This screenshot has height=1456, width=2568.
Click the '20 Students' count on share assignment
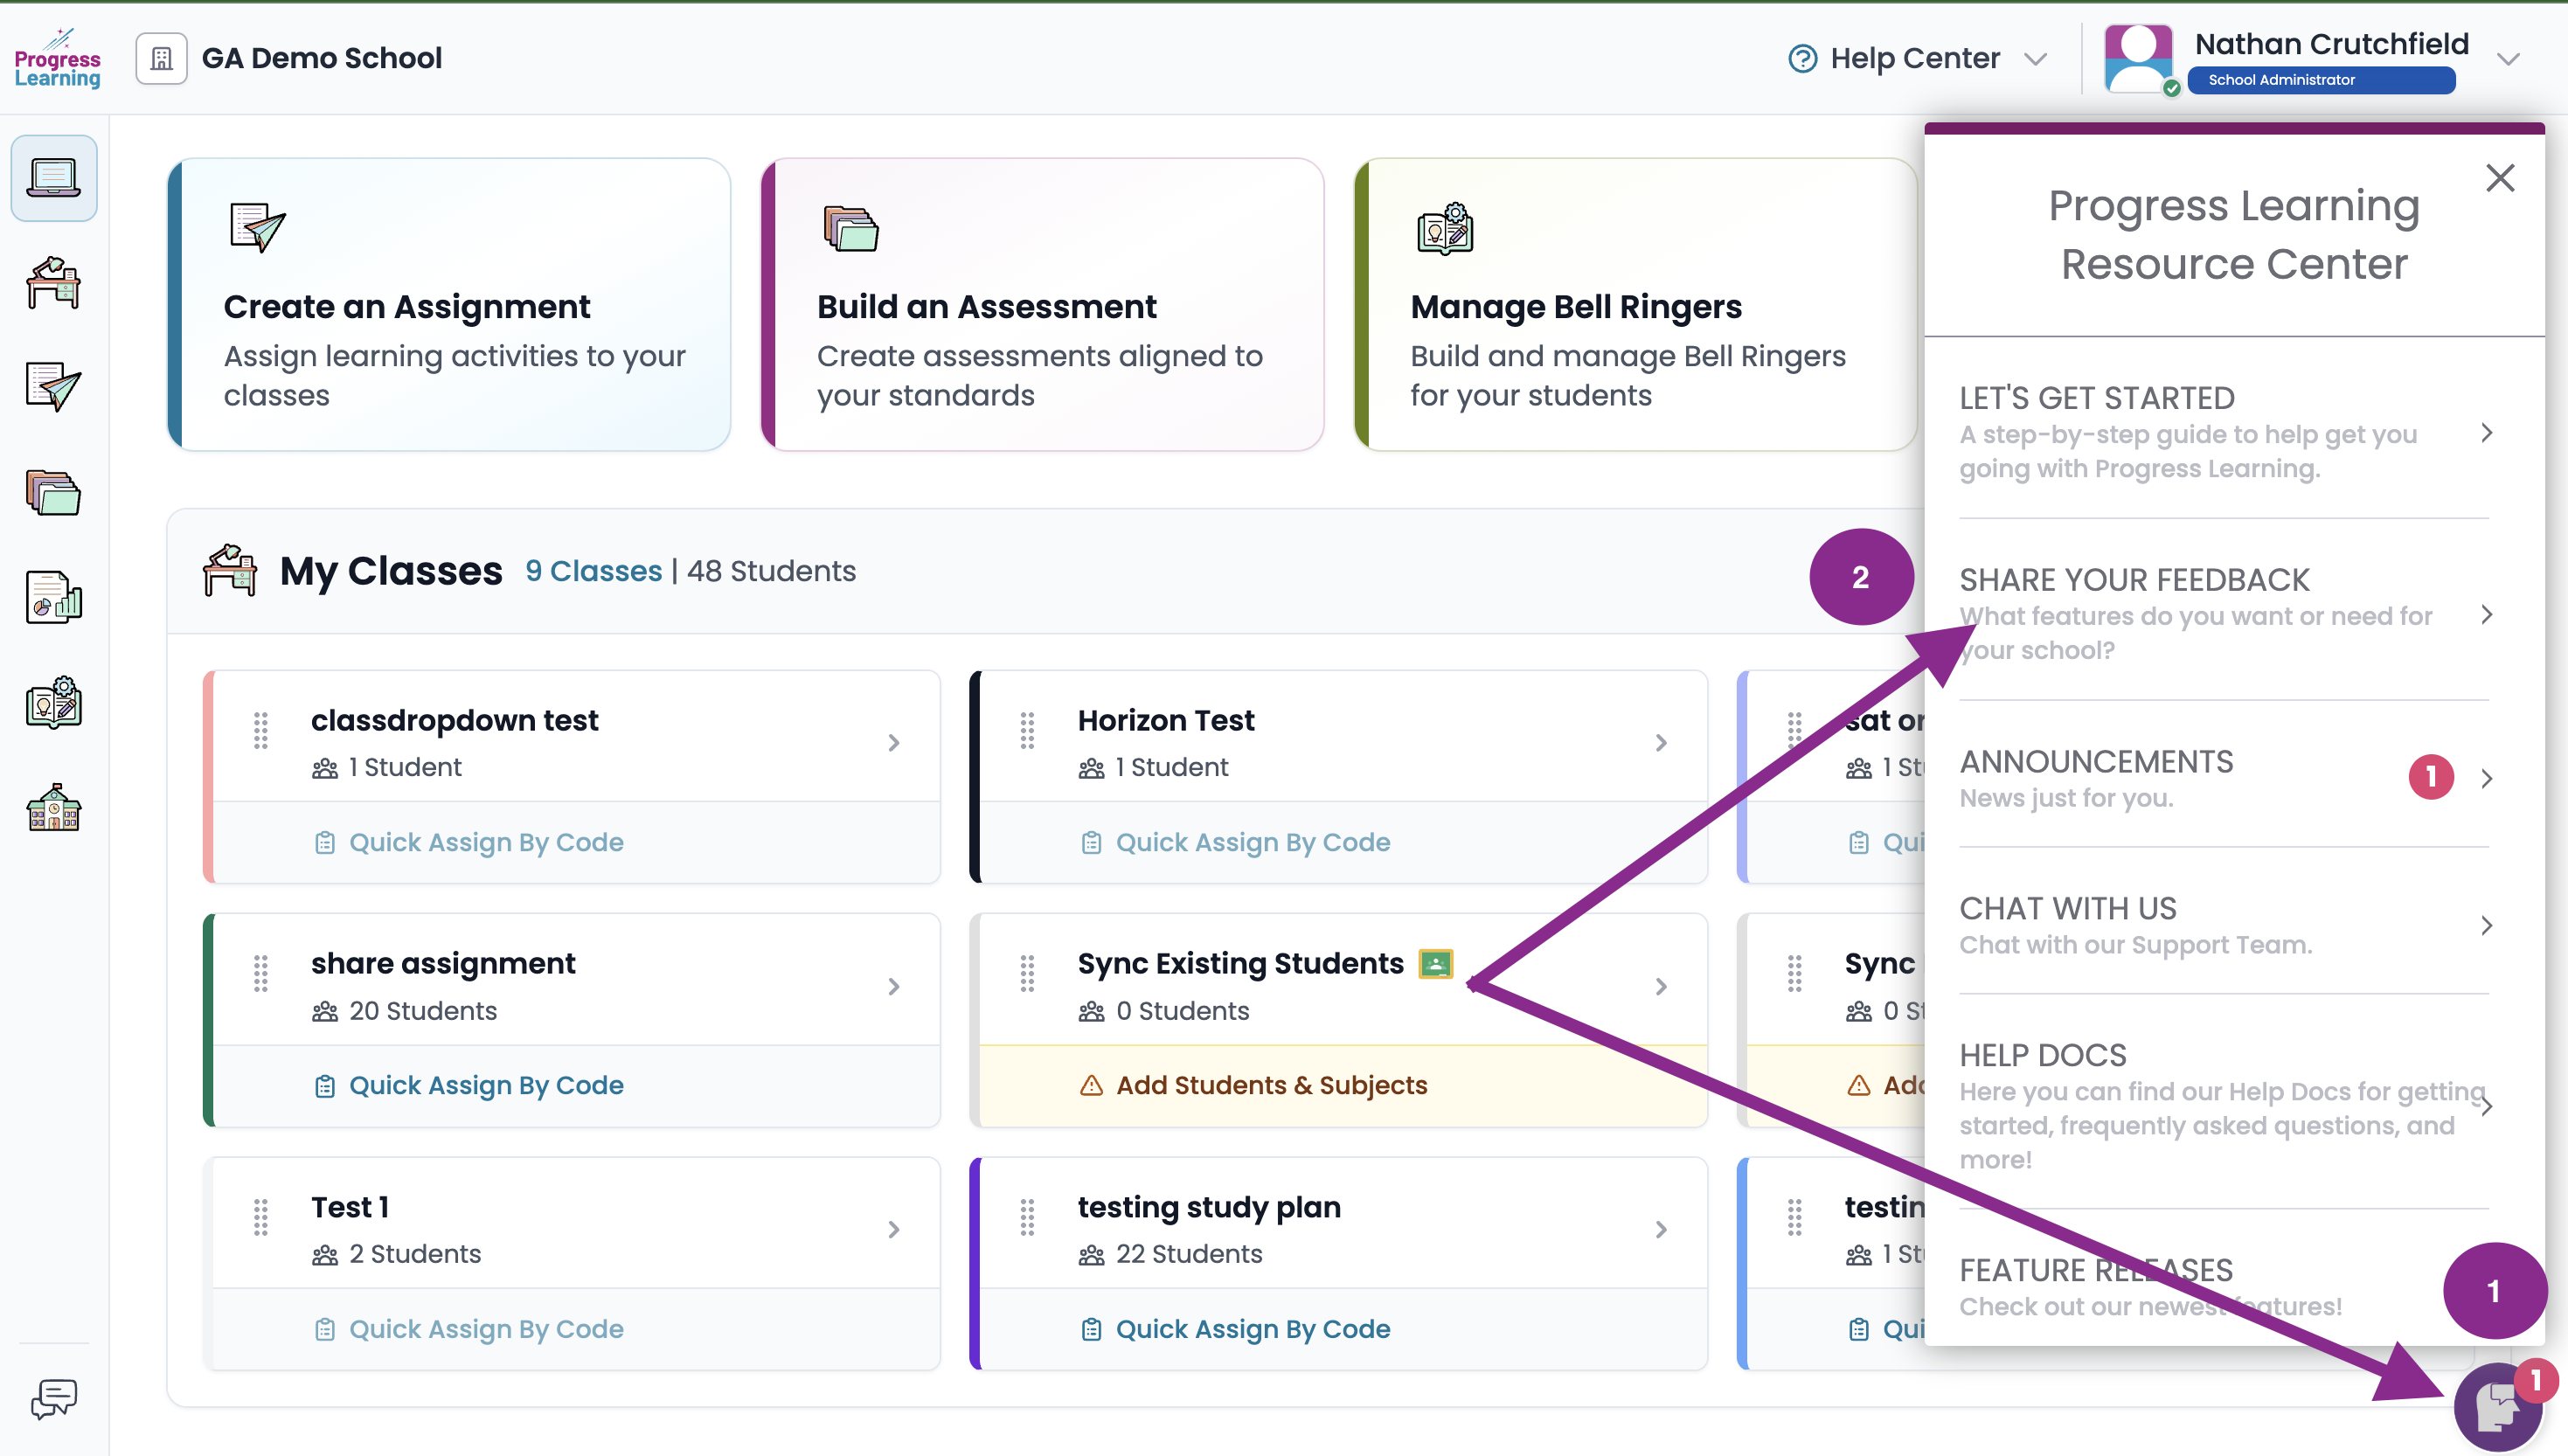click(x=423, y=1011)
